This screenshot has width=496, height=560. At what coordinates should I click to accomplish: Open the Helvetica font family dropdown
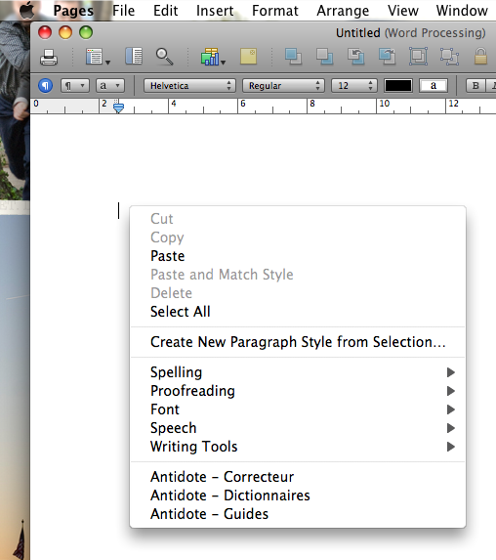(189, 86)
